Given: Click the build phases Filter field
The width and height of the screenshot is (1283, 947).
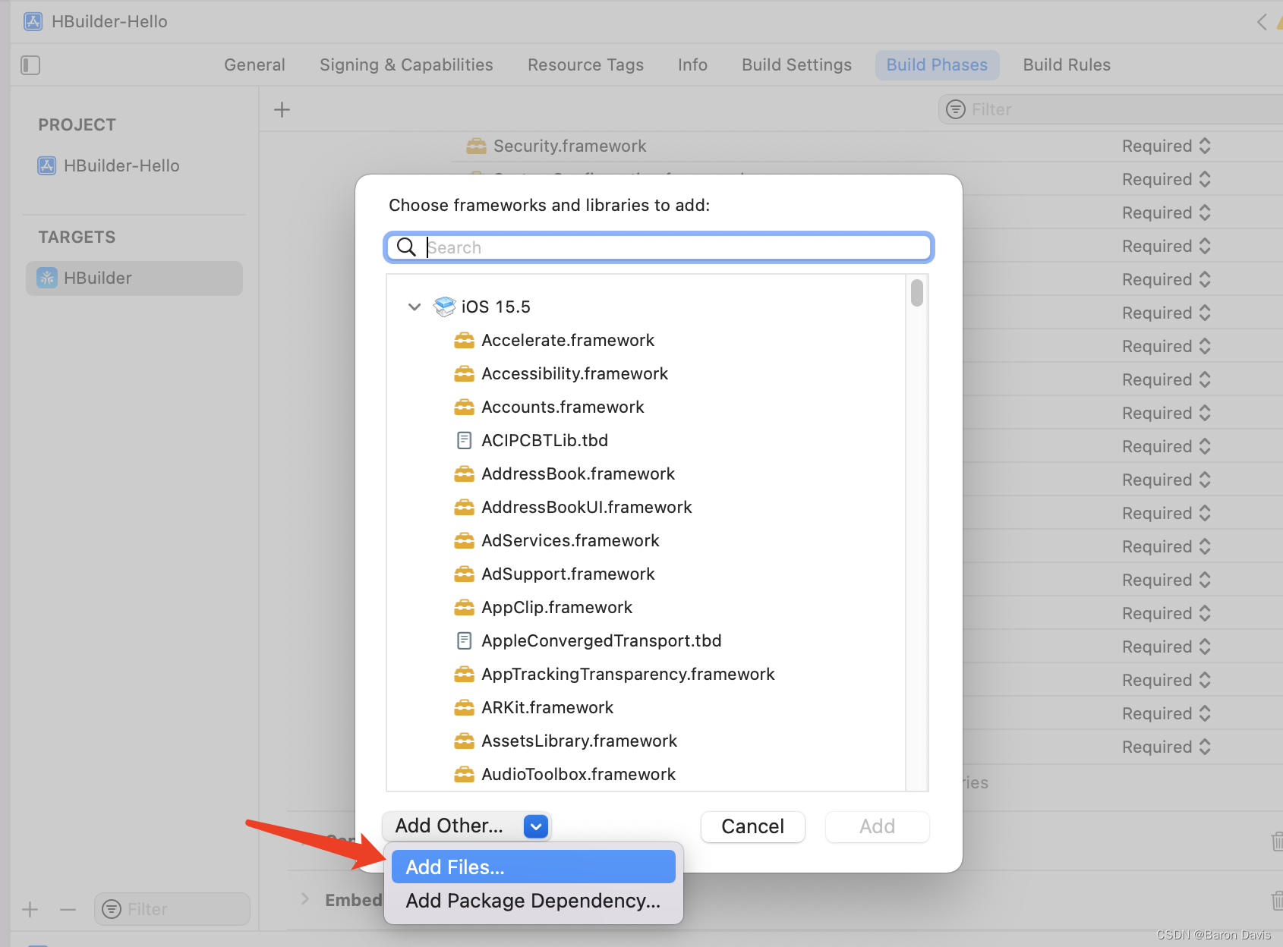Looking at the screenshot, I should coord(1111,110).
